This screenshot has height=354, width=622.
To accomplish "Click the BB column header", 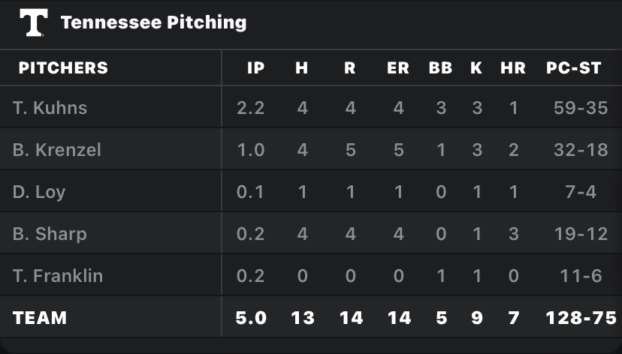I will (441, 67).
